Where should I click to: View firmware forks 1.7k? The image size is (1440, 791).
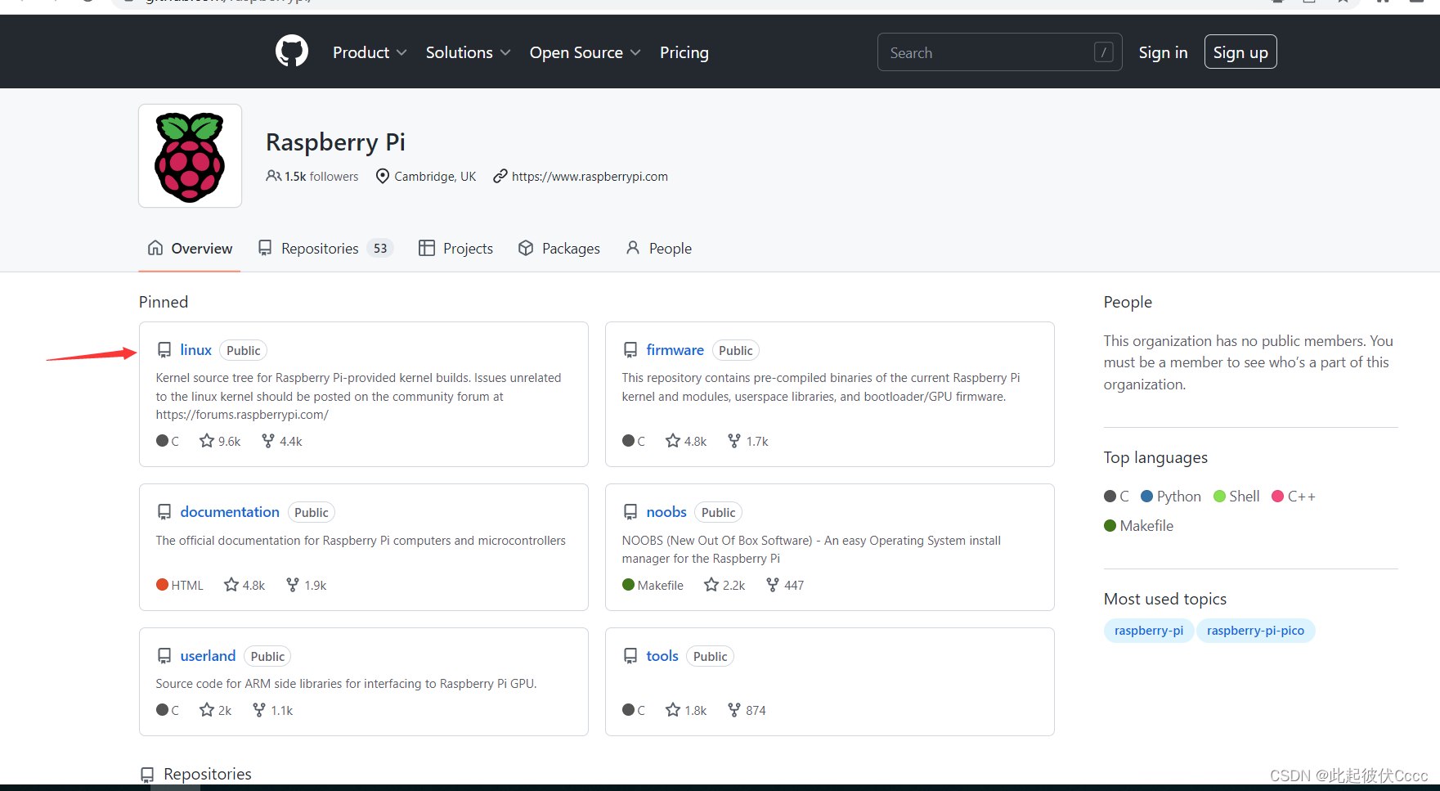[x=748, y=441]
